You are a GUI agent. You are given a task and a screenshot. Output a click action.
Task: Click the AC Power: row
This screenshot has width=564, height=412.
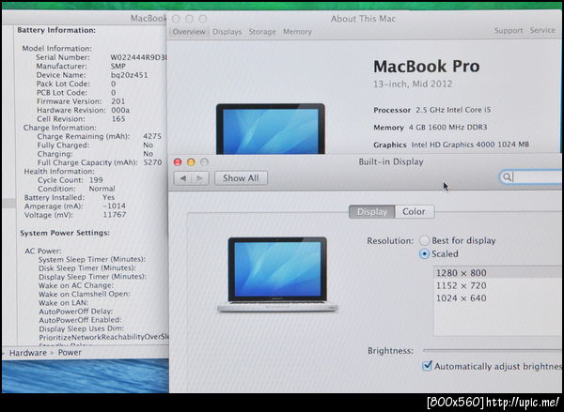(43, 251)
